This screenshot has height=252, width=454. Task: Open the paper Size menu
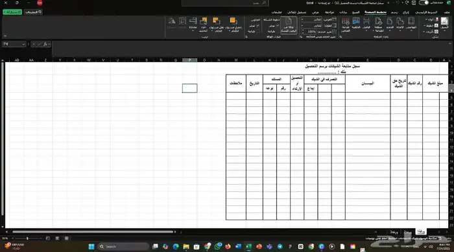tap(390, 24)
